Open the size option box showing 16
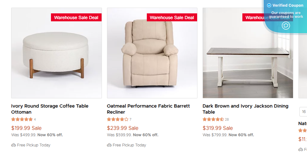The width and height of the screenshot is (307, 162). 303,112
